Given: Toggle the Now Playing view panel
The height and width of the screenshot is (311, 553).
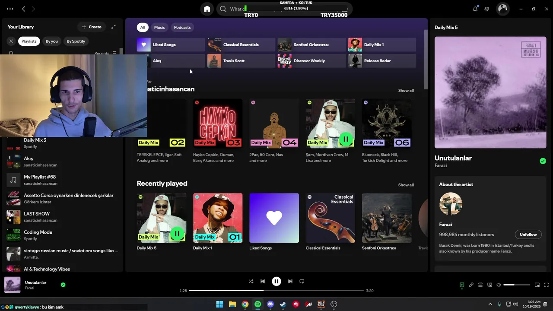Looking at the screenshot, I should pos(462,285).
